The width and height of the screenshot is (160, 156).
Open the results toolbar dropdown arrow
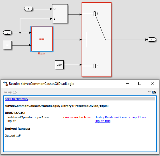[149, 92]
